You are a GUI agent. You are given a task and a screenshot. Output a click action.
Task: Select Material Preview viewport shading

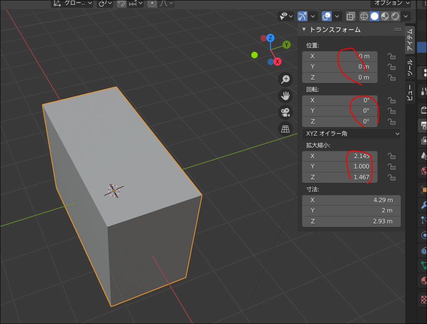pos(385,16)
